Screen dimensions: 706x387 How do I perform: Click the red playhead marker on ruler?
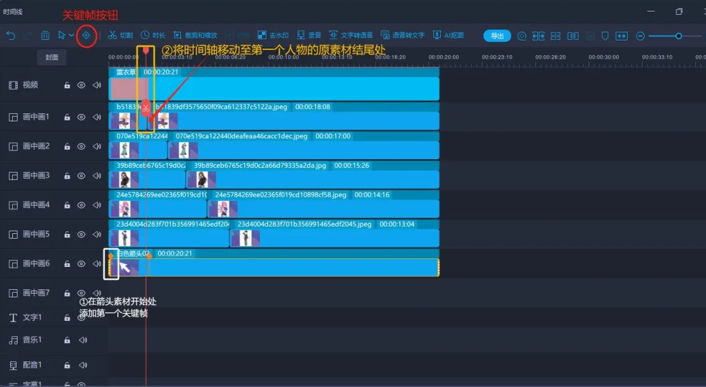click(x=146, y=51)
